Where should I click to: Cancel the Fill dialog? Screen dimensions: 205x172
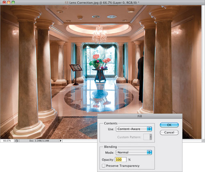[169, 132]
